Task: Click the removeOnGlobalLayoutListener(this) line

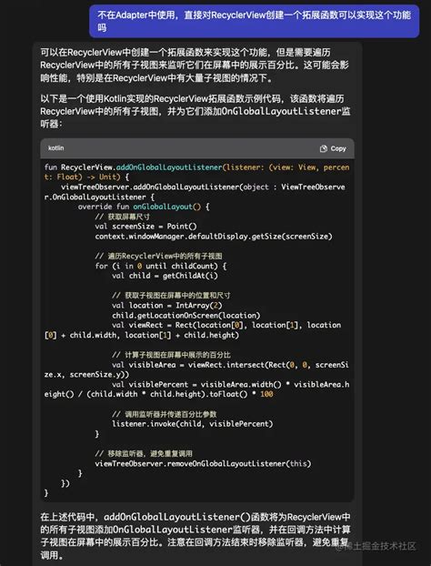Action: click(203, 463)
